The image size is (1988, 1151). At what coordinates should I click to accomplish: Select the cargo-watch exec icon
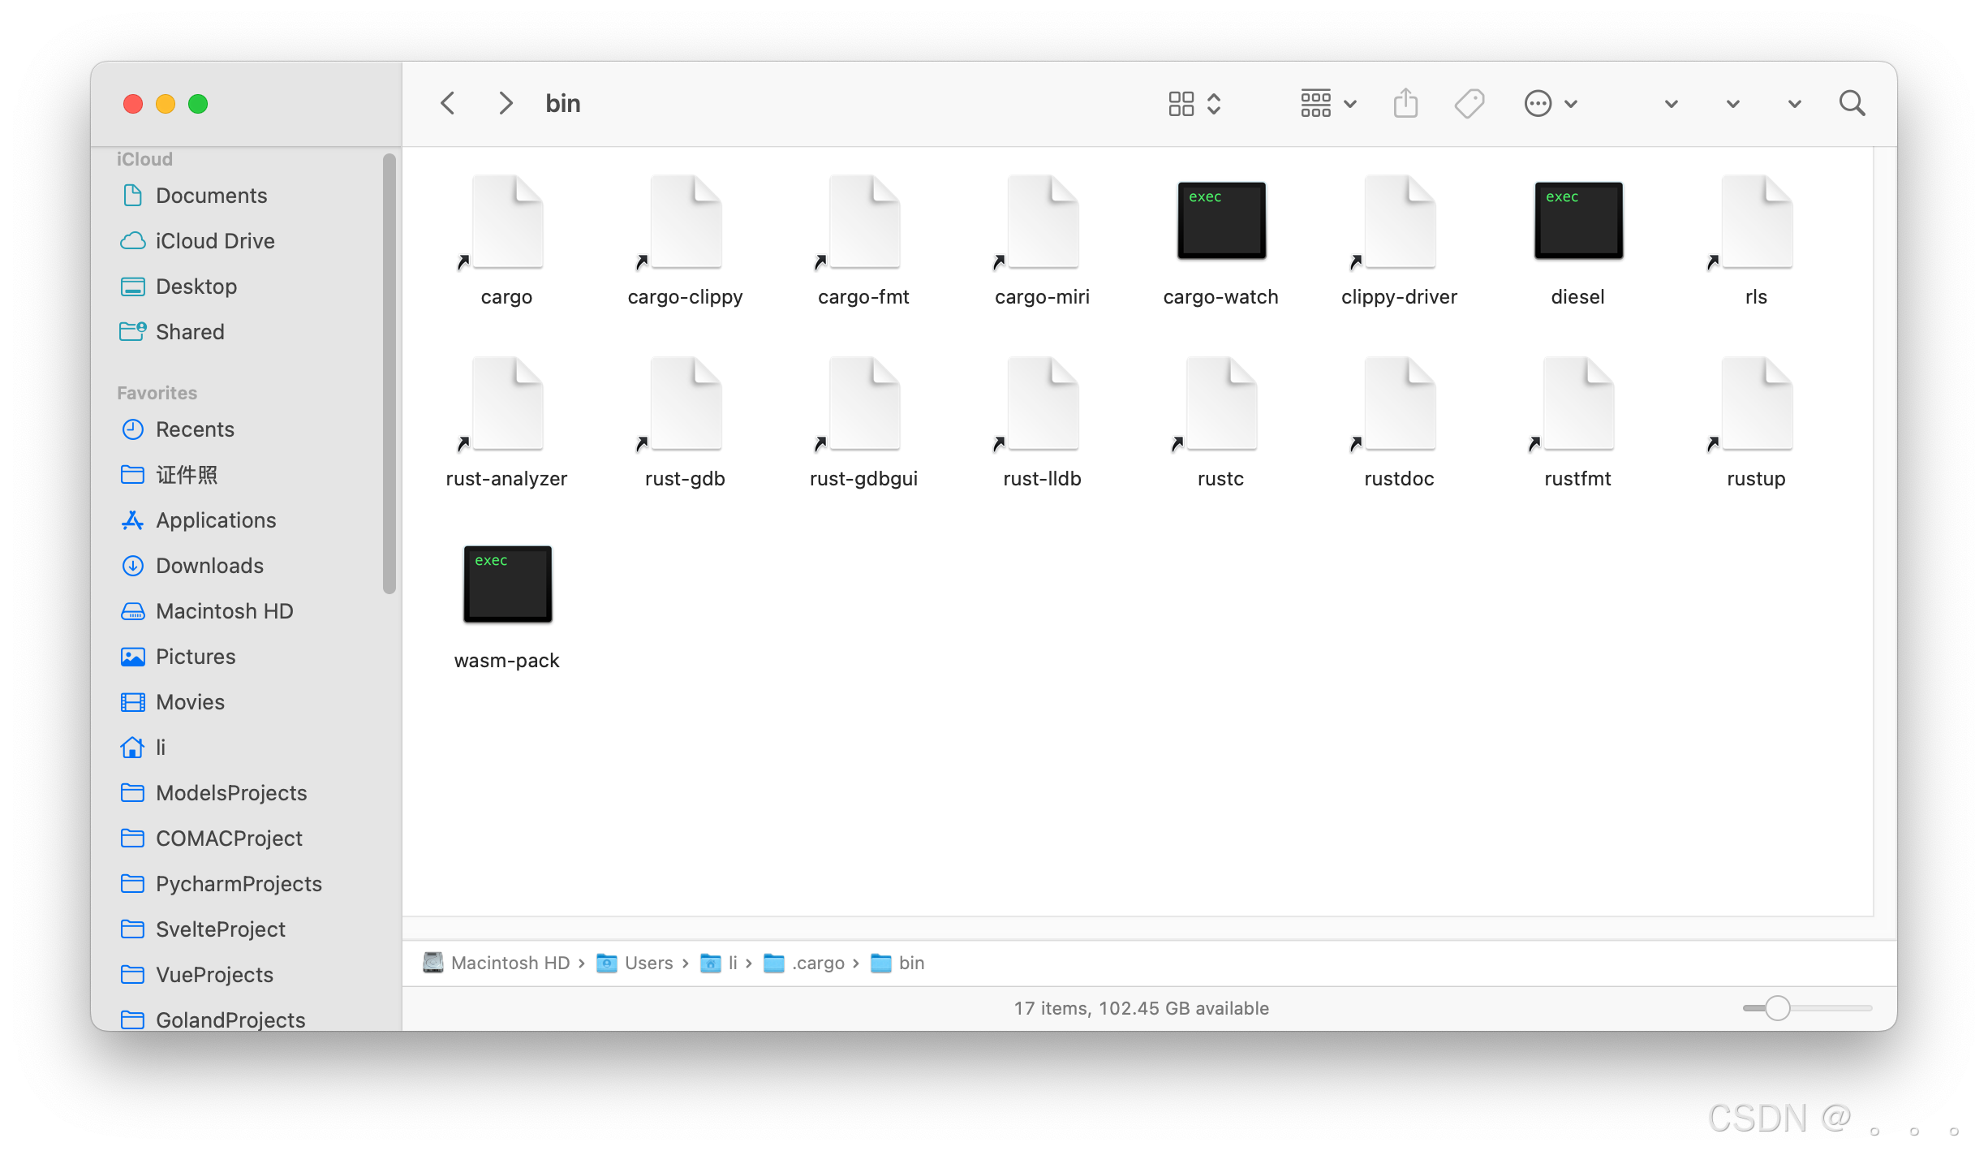pyautogui.click(x=1221, y=221)
